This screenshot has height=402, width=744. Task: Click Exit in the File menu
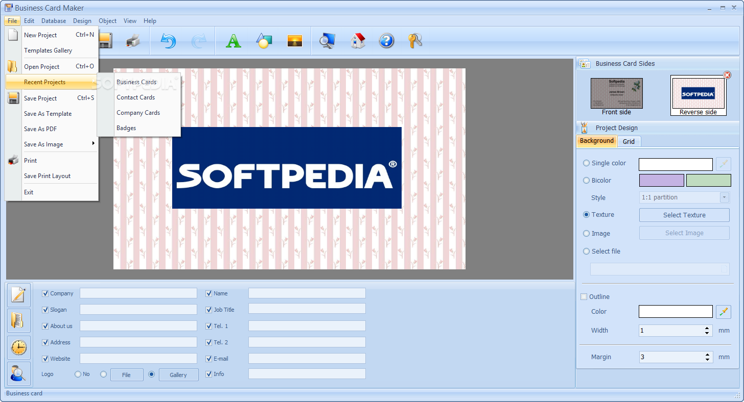(29, 192)
